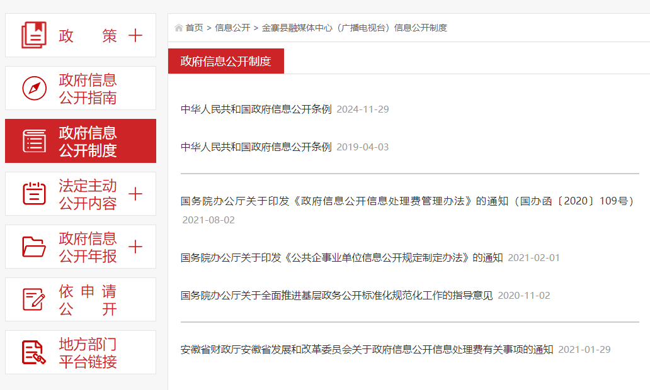Click the list icon for 政府信息公开制度

tap(34, 141)
